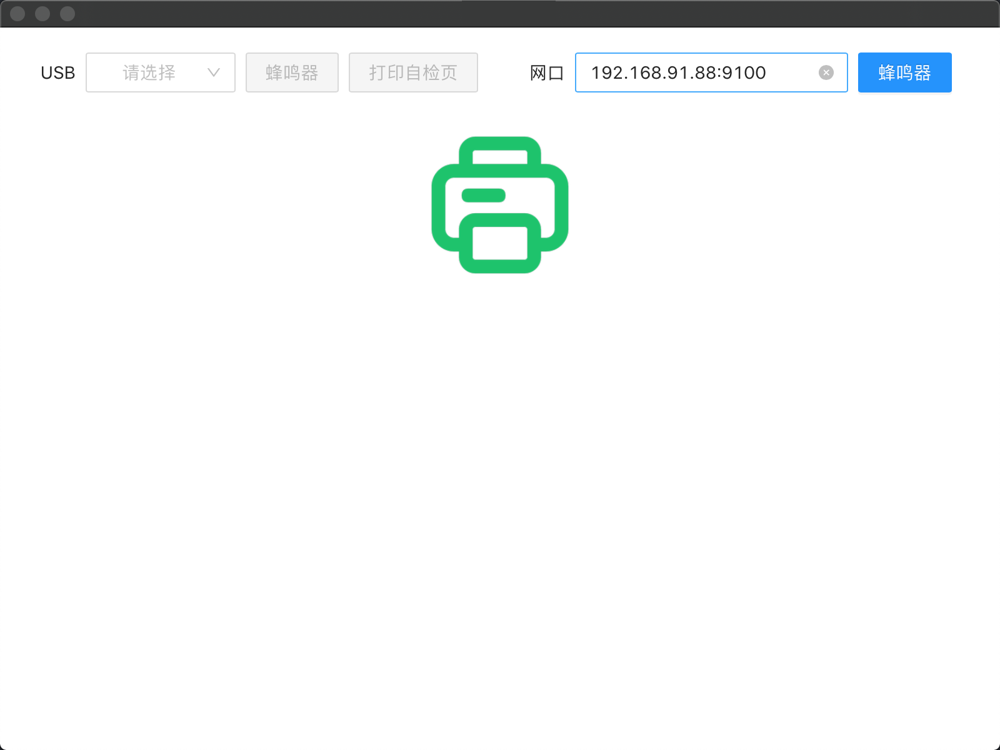Image resolution: width=1000 pixels, height=750 pixels.
Task: Click the paper output tray of the printer icon
Action: coord(500,243)
